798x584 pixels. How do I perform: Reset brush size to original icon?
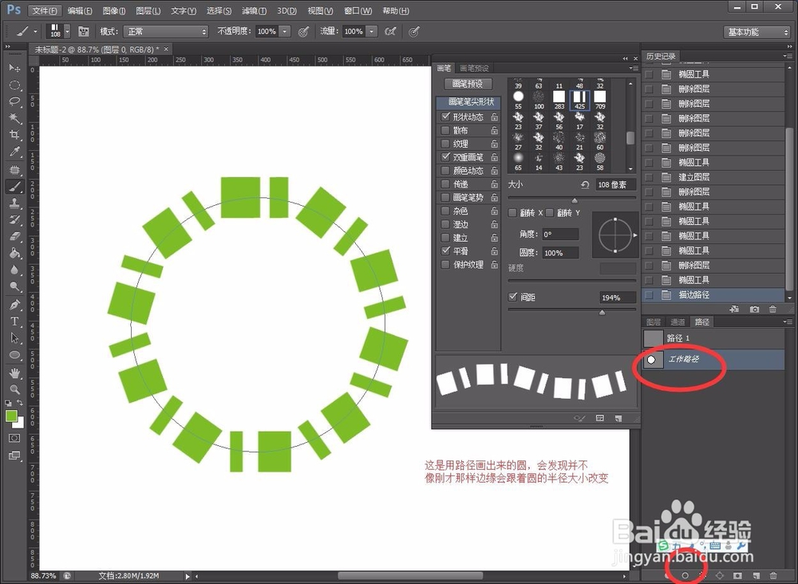click(x=585, y=184)
